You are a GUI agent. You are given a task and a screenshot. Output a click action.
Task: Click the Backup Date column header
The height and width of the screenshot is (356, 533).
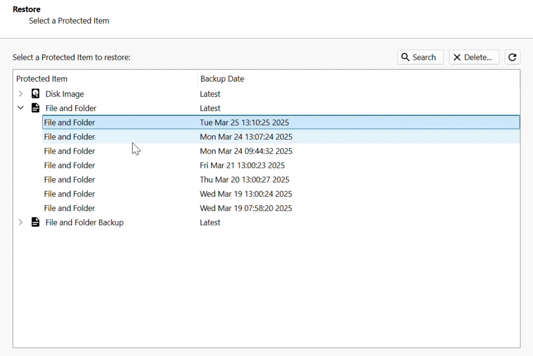point(359,79)
